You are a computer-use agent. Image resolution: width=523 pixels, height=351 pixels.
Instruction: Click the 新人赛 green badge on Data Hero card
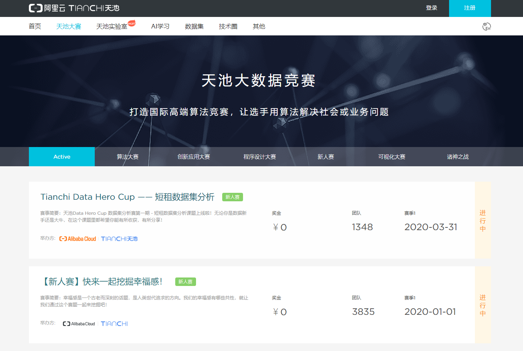tap(232, 197)
